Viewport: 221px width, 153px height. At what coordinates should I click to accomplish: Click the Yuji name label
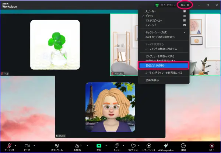pyautogui.click(x=6, y=74)
